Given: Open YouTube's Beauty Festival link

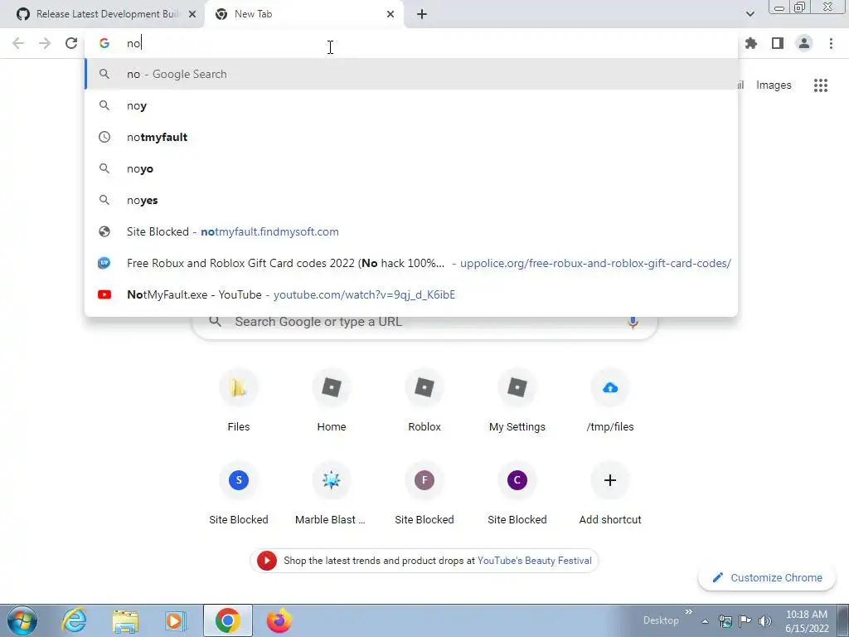Looking at the screenshot, I should click(535, 561).
